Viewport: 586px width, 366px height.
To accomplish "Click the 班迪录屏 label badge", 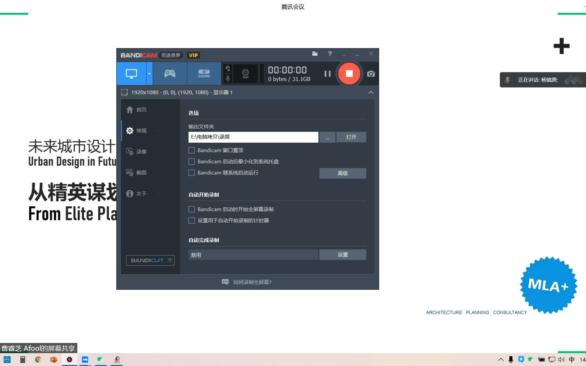I will point(171,55).
